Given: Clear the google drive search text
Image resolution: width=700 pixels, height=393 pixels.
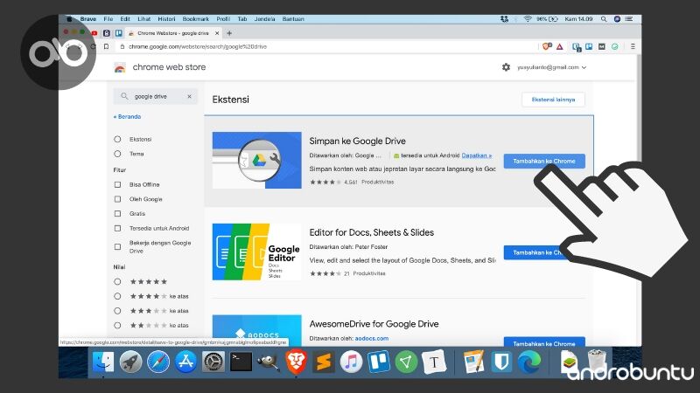Looking at the screenshot, I should coord(189,96).
